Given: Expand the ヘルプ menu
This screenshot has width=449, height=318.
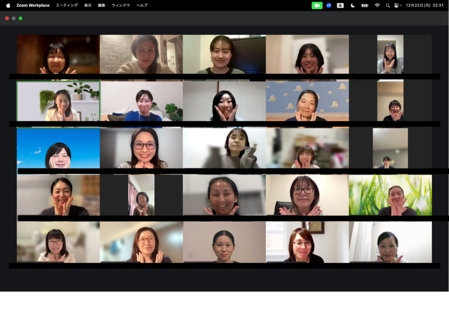Looking at the screenshot, I should point(142,5).
